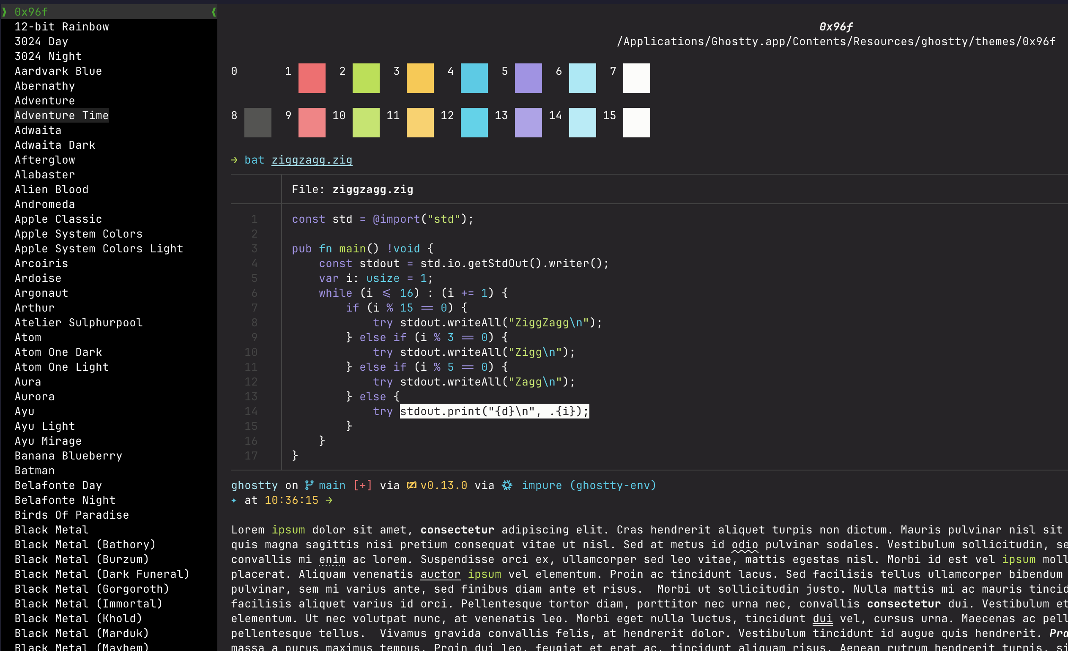This screenshot has width=1068, height=651.
Task: Click the yellow color swatch numbered 11
Action: pos(419,122)
